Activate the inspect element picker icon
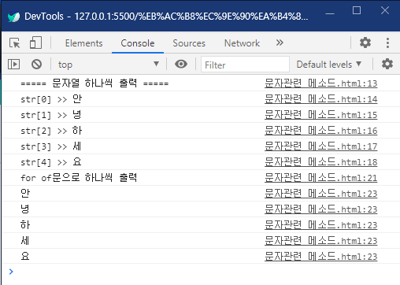 tap(14, 43)
